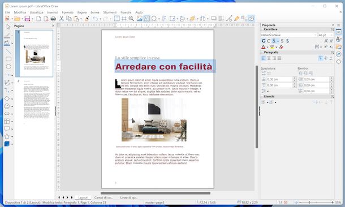
Task: Open the 46 pt font size dropdown
Action: tap(331, 35)
